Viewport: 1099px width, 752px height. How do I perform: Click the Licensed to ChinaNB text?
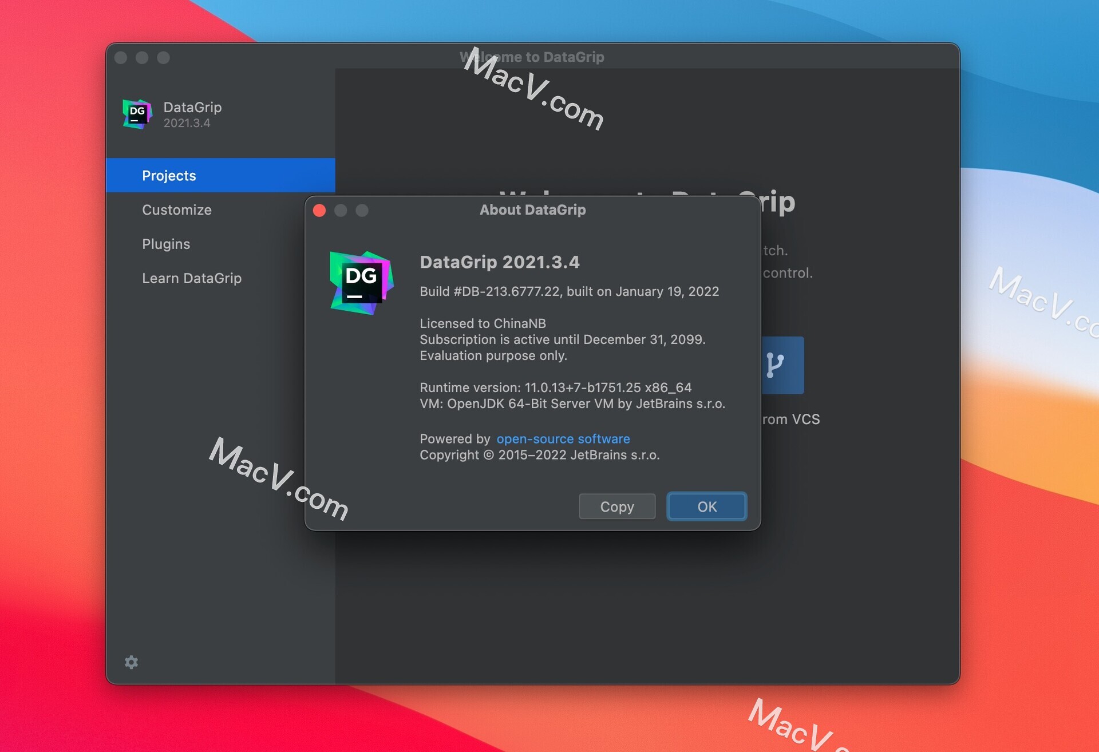(483, 323)
